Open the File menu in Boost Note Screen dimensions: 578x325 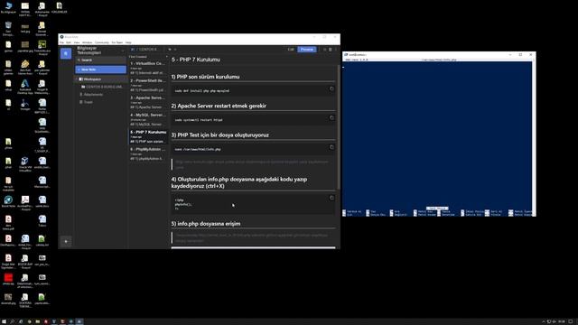pyautogui.click(x=61, y=42)
